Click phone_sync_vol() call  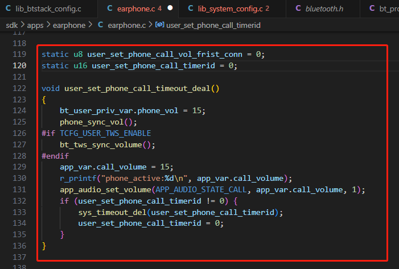click(x=98, y=122)
